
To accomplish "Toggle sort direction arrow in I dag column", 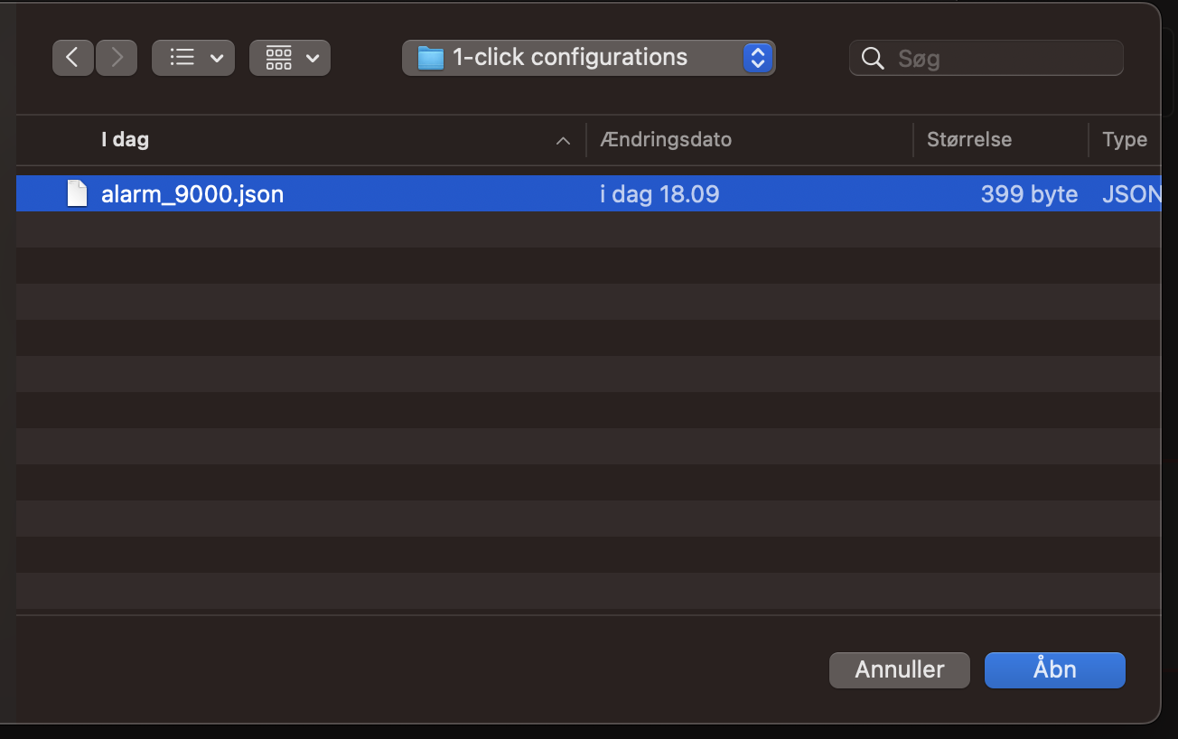I will [564, 141].
